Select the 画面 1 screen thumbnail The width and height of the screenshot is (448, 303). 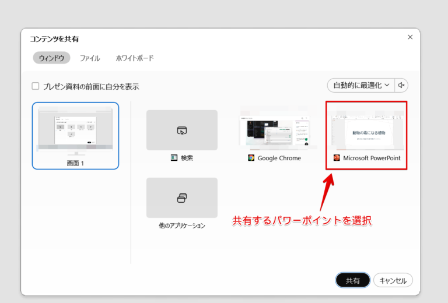(75, 136)
